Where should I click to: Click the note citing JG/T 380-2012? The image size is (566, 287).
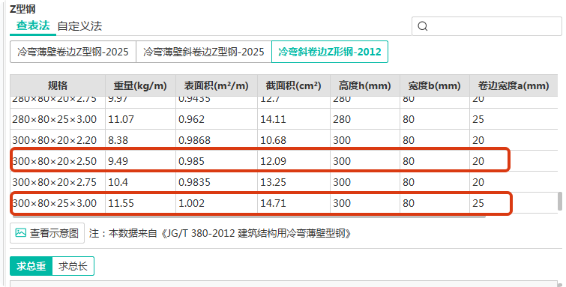pos(220,233)
